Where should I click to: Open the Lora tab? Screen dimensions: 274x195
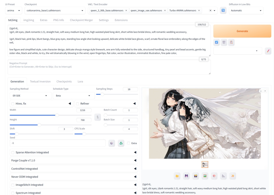pyautogui.click(x=80, y=82)
